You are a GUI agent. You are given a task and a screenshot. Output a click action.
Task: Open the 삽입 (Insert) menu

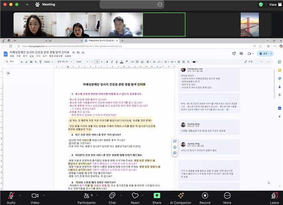(x=32, y=56)
